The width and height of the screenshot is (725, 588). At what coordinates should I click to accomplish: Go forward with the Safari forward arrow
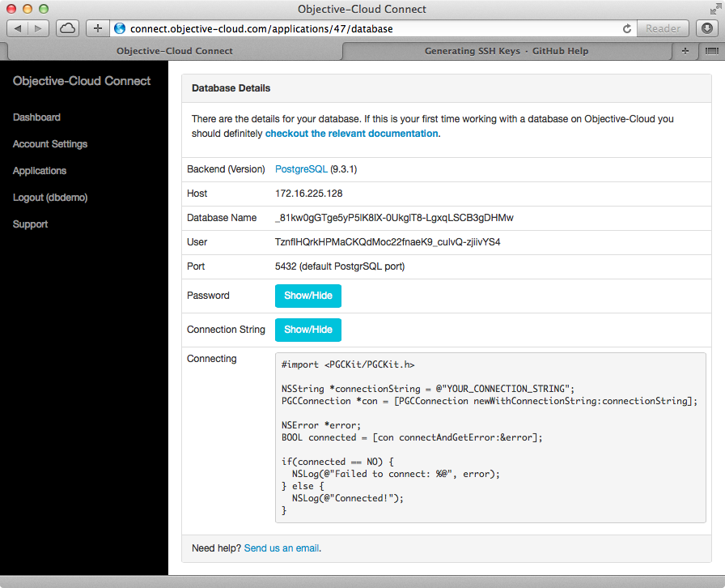(38, 28)
